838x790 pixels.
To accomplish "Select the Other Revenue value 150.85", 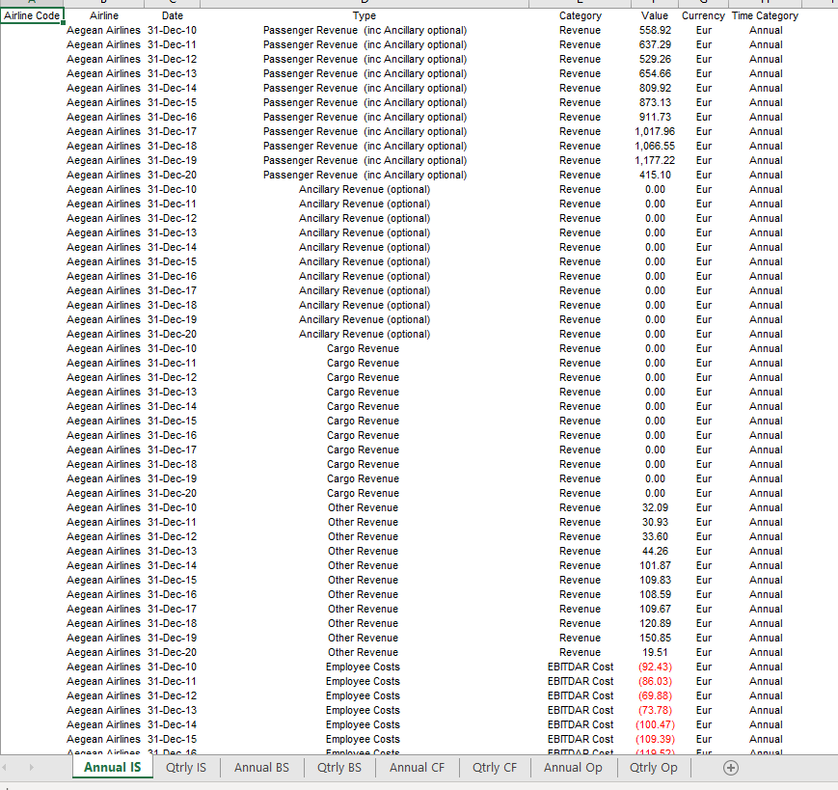I will tap(655, 638).
